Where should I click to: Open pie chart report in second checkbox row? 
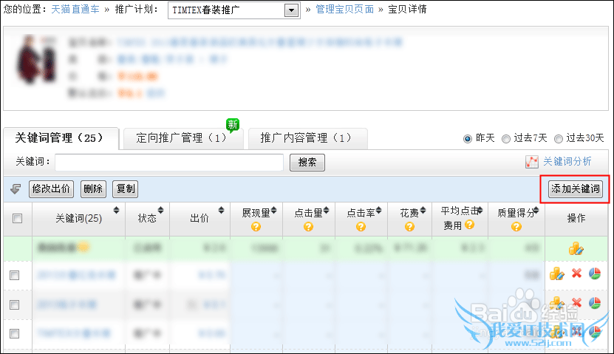coord(595,303)
